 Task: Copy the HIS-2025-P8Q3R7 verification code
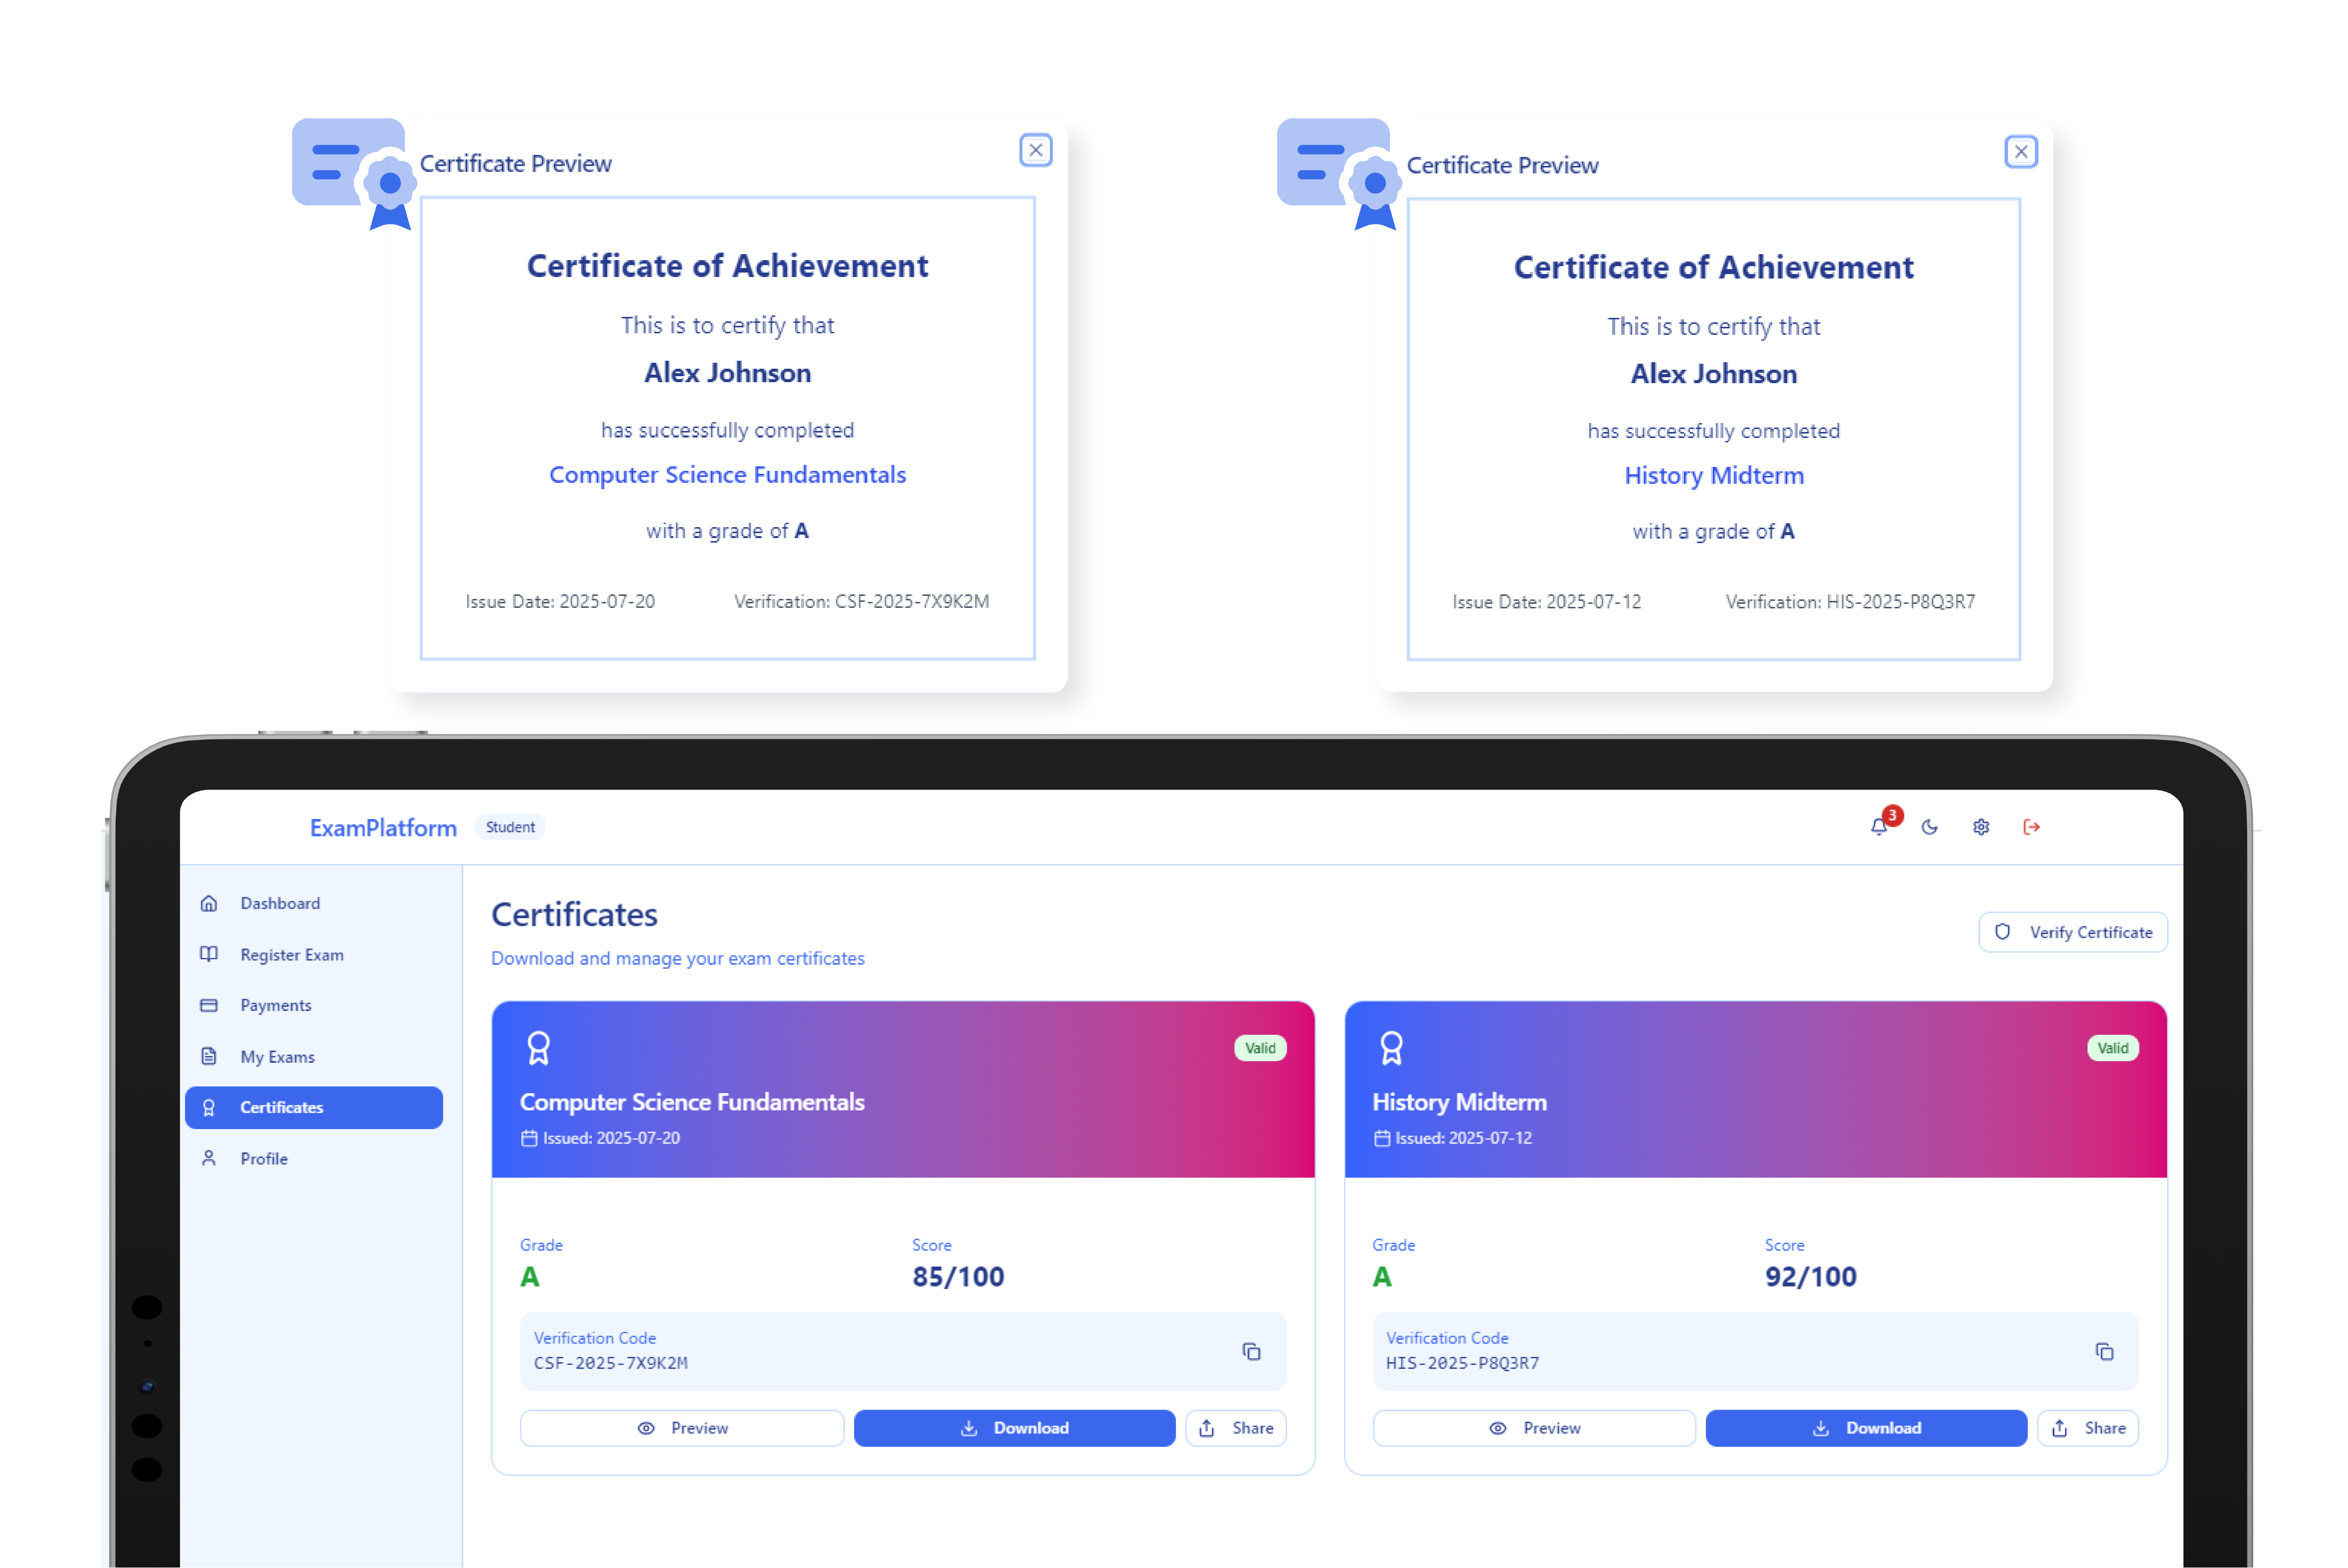(x=2105, y=1351)
